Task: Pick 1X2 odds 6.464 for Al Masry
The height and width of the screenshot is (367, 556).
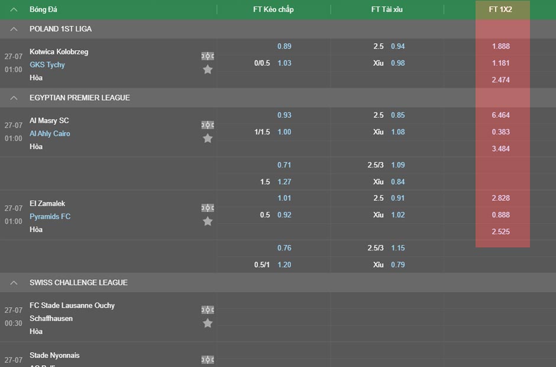Action: 500,115
